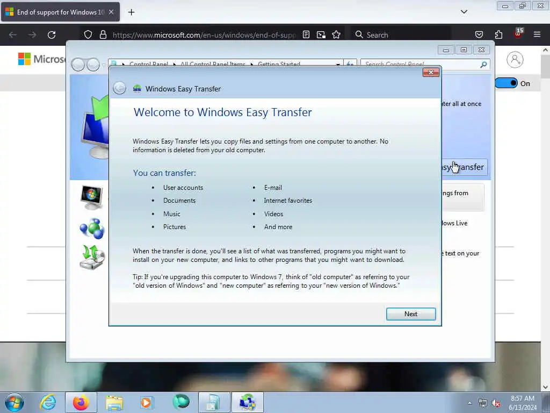Click the Firefox address bar URL
This screenshot has height=413, width=550.
tap(204, 35)
